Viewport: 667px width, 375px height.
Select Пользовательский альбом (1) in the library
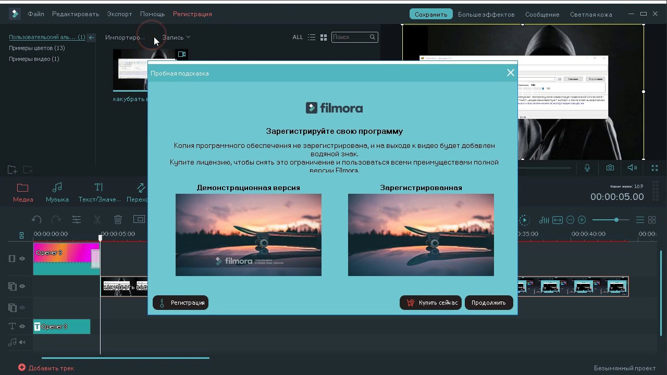pos(47,37)
